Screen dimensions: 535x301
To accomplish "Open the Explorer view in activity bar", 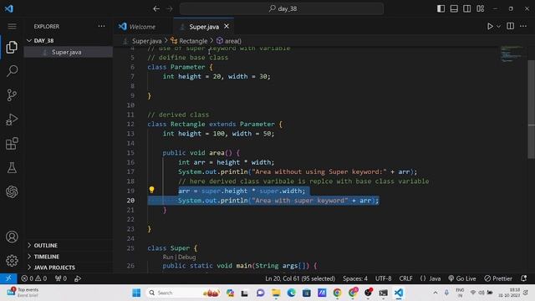I will (12, 47).
